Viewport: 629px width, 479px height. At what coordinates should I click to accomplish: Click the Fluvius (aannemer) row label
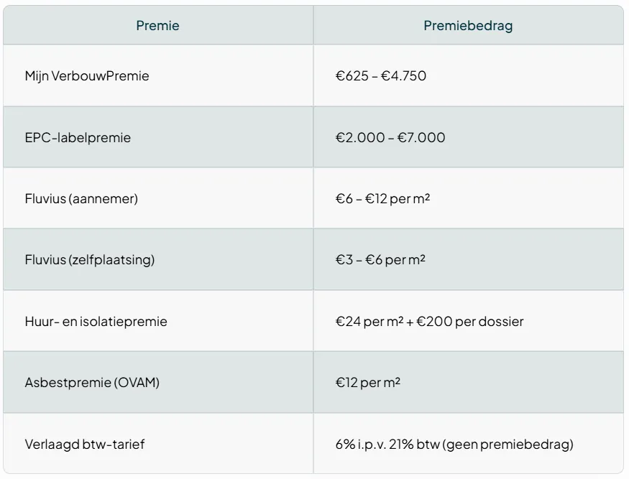[x=81, y=198]
